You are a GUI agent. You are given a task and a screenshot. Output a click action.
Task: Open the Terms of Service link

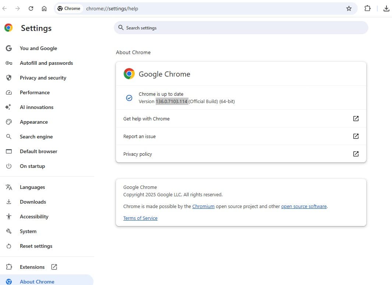pyautogui.click(x=140, y=218)
